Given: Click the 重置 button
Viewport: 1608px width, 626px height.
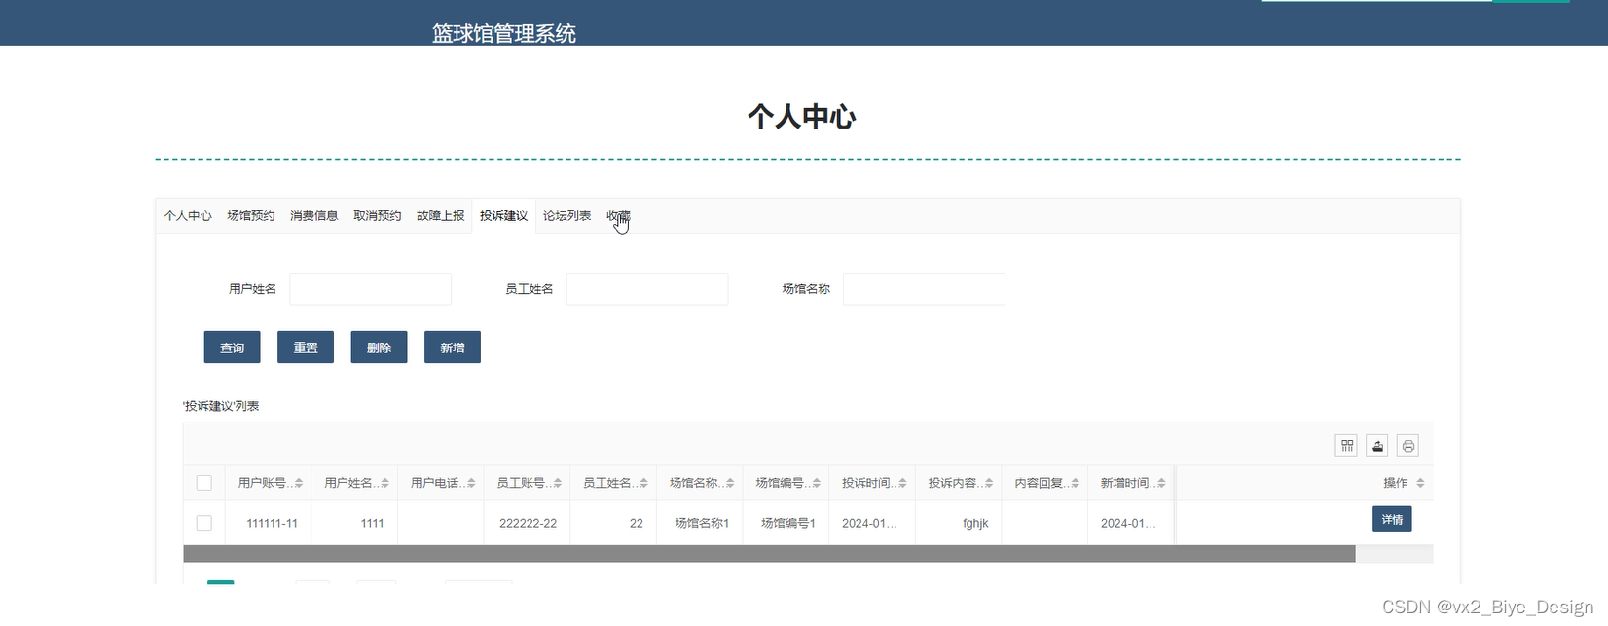Looking at the screenshot, I should [306, 348].
